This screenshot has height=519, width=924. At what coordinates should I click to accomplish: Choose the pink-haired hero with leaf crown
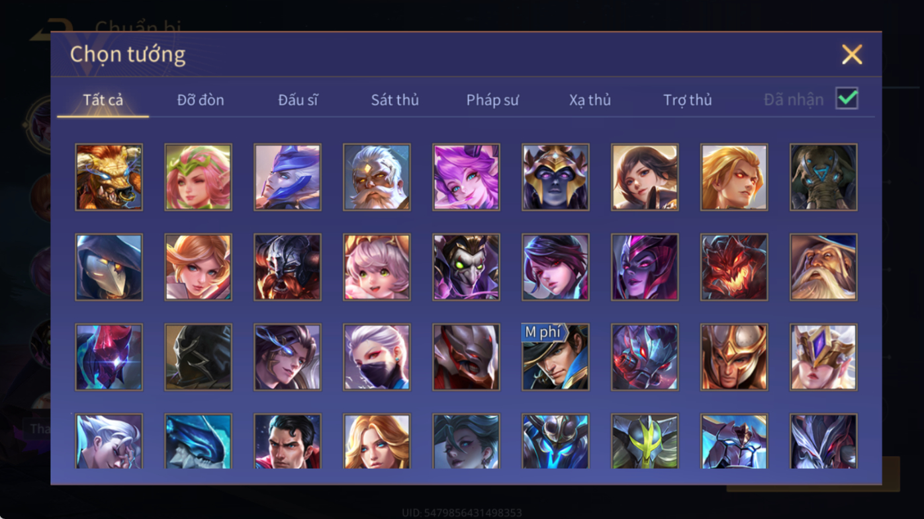pyautogui.click(x=199, y=177)
